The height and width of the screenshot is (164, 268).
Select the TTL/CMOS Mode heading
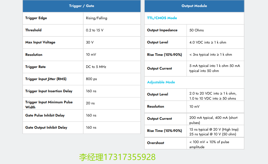pos(162,18)
